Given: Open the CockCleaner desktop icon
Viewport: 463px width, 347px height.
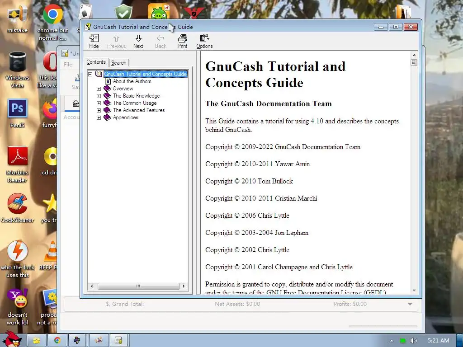Looking at the screenshot, I should click(18, 208).
